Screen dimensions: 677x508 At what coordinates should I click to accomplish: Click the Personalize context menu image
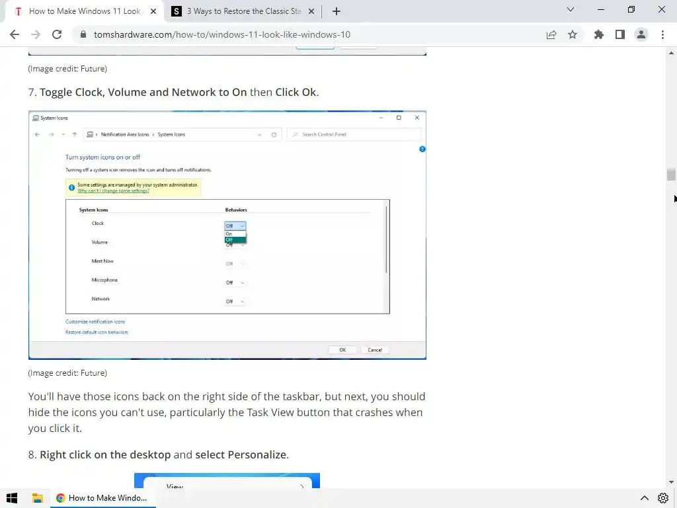pos(227,480)
